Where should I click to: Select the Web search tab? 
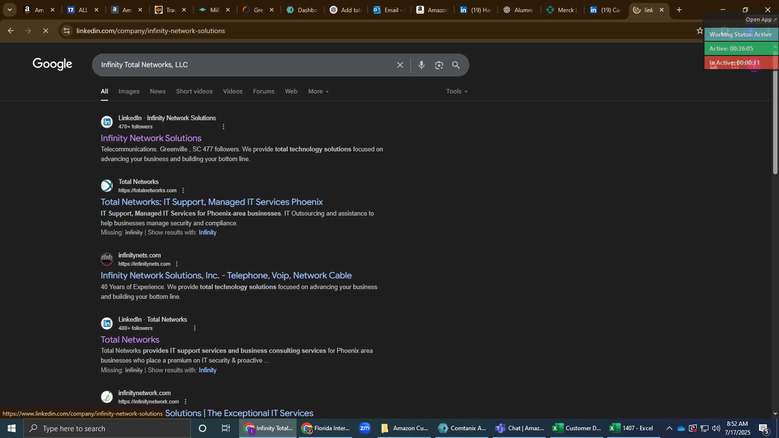pos(291,91)
